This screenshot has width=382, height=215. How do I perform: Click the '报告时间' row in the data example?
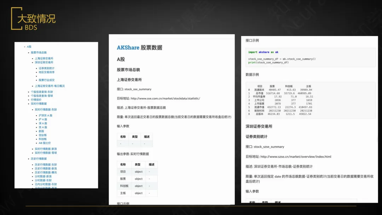[280, 111]
